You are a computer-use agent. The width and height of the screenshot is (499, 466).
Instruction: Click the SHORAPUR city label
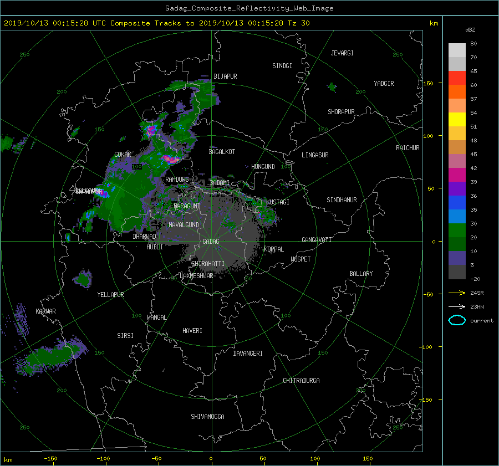point(341,112)
